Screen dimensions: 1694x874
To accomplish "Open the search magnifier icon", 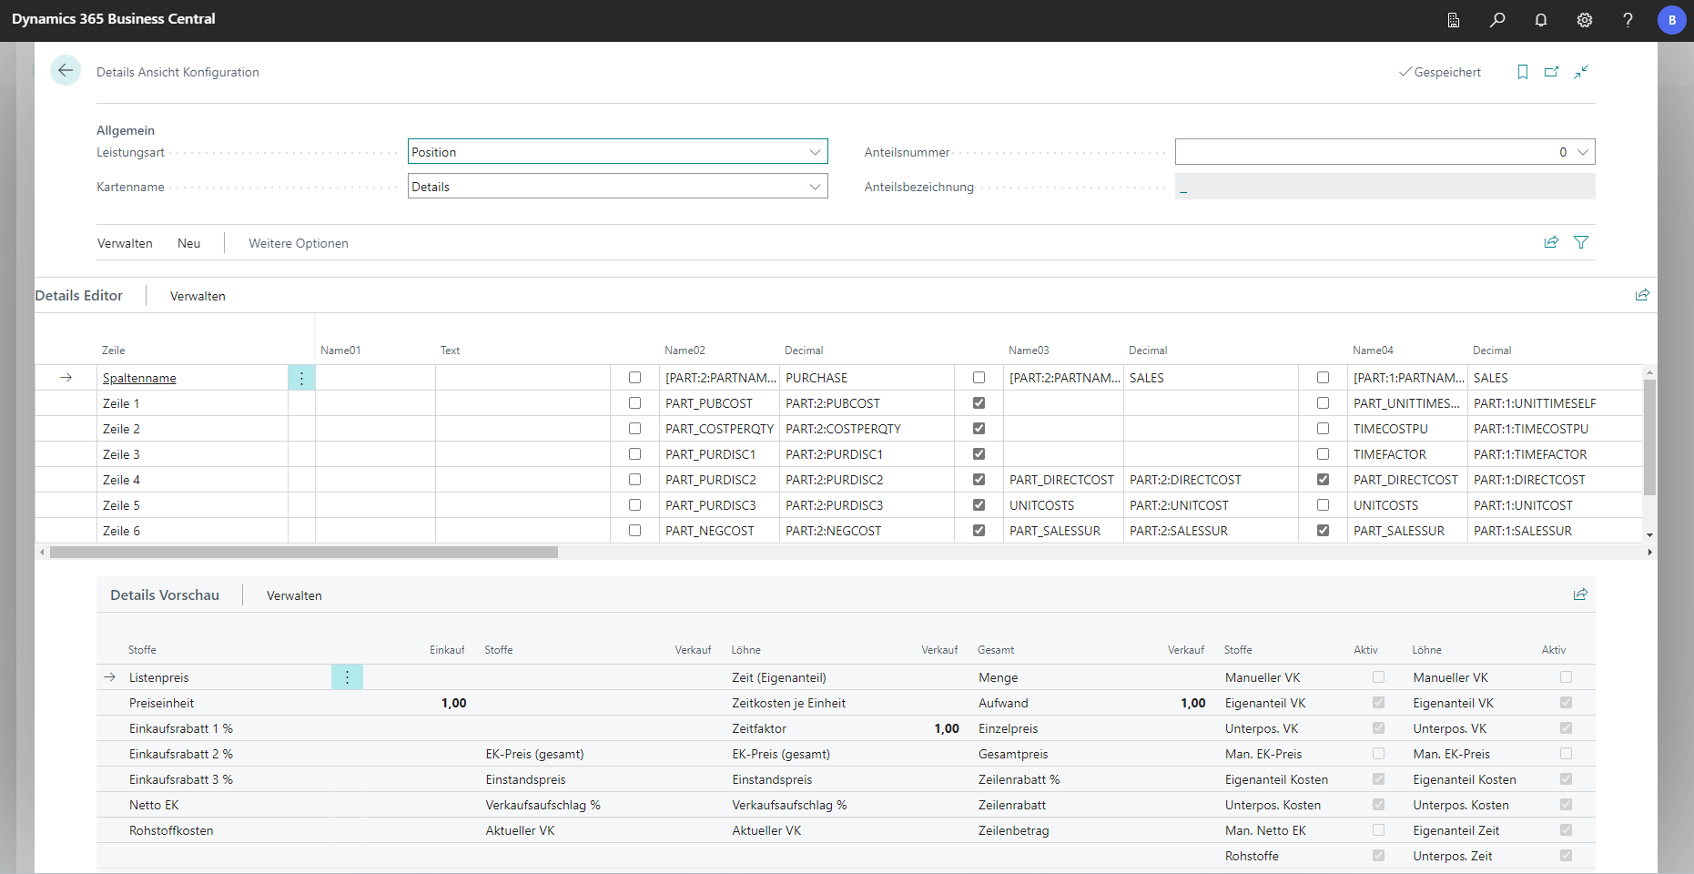I will [1497, 20].
